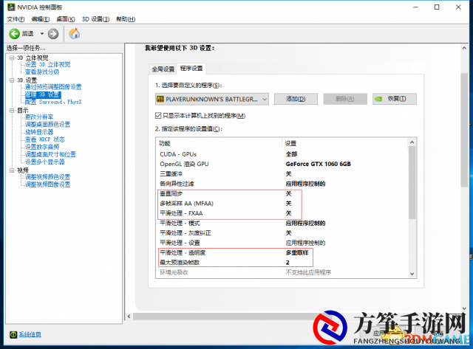Screen dimensions: 473x349
Task: Switch to the 全局设置 tab
Action: point(163,69)
